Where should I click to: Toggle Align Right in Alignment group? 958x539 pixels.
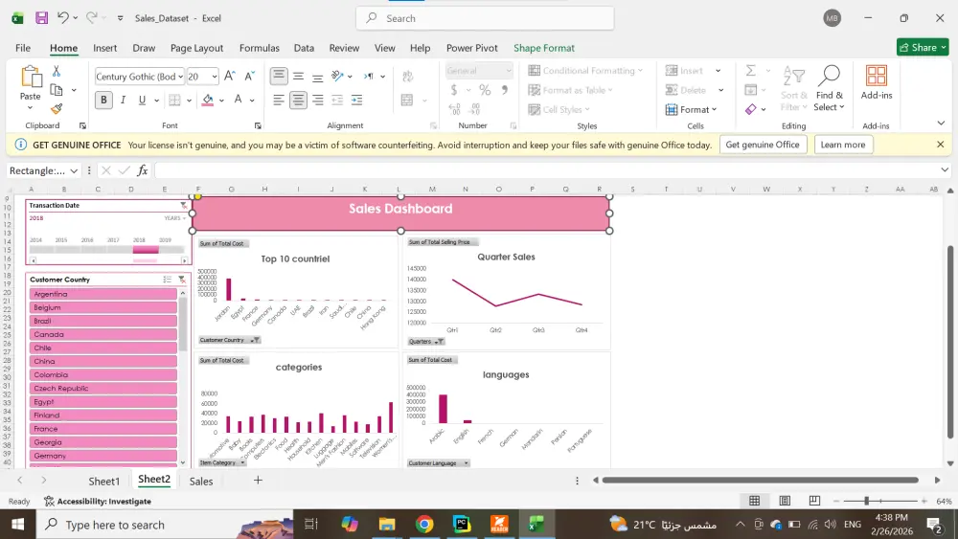click(318, 100)
